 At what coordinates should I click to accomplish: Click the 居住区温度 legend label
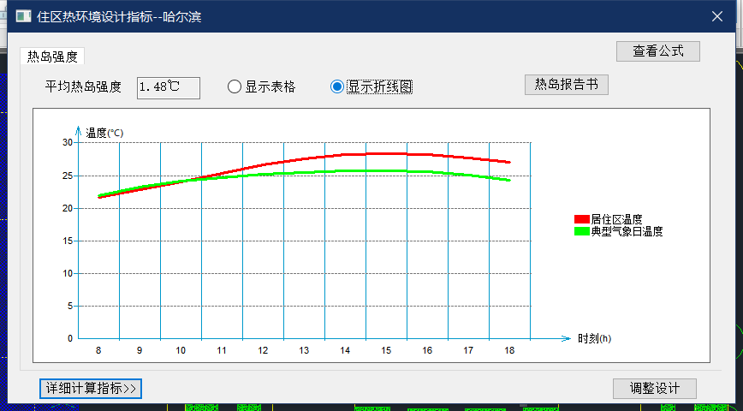pyautogui.click(x=616, y=220)
